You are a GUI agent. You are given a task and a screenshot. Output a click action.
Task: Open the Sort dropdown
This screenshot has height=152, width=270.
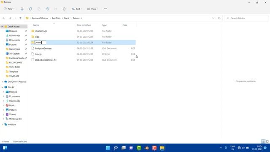(77, 9)
